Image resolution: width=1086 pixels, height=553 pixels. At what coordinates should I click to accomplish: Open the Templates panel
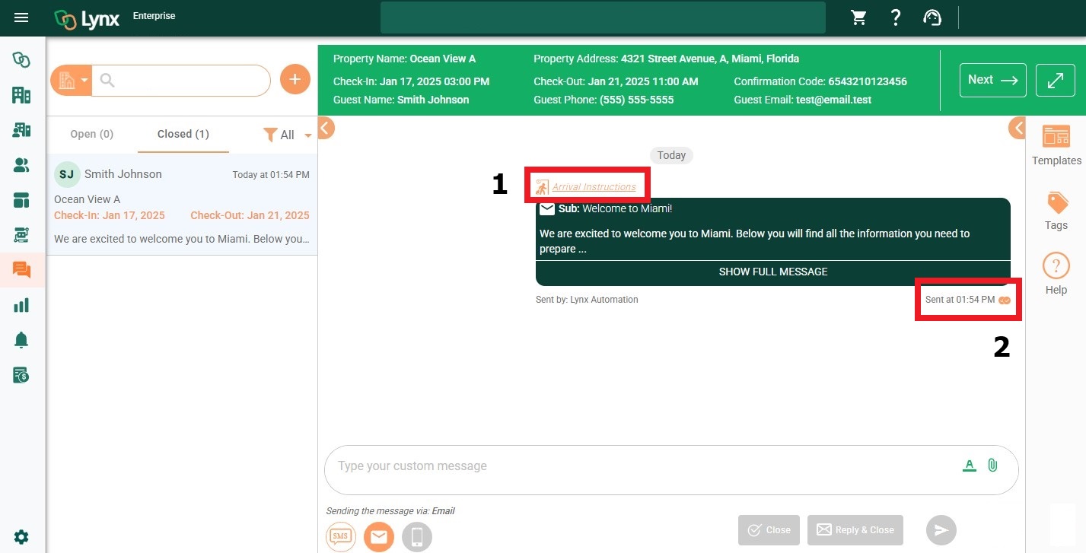[x=1056, y=145]
